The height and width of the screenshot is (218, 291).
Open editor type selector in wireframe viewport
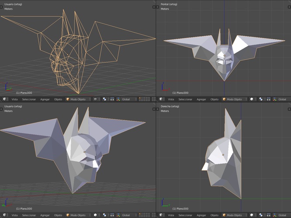5,99
